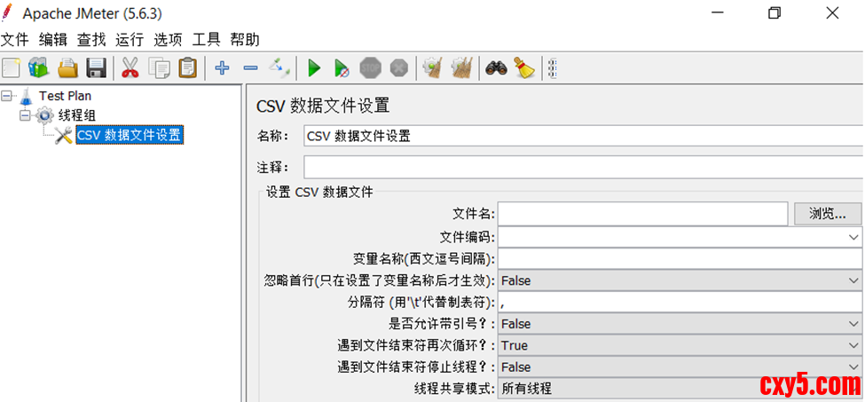The height and width of the screenshot is (402, 865).
Task: Click the Test Plan flask icon
Action: click(x=26, y=97)
